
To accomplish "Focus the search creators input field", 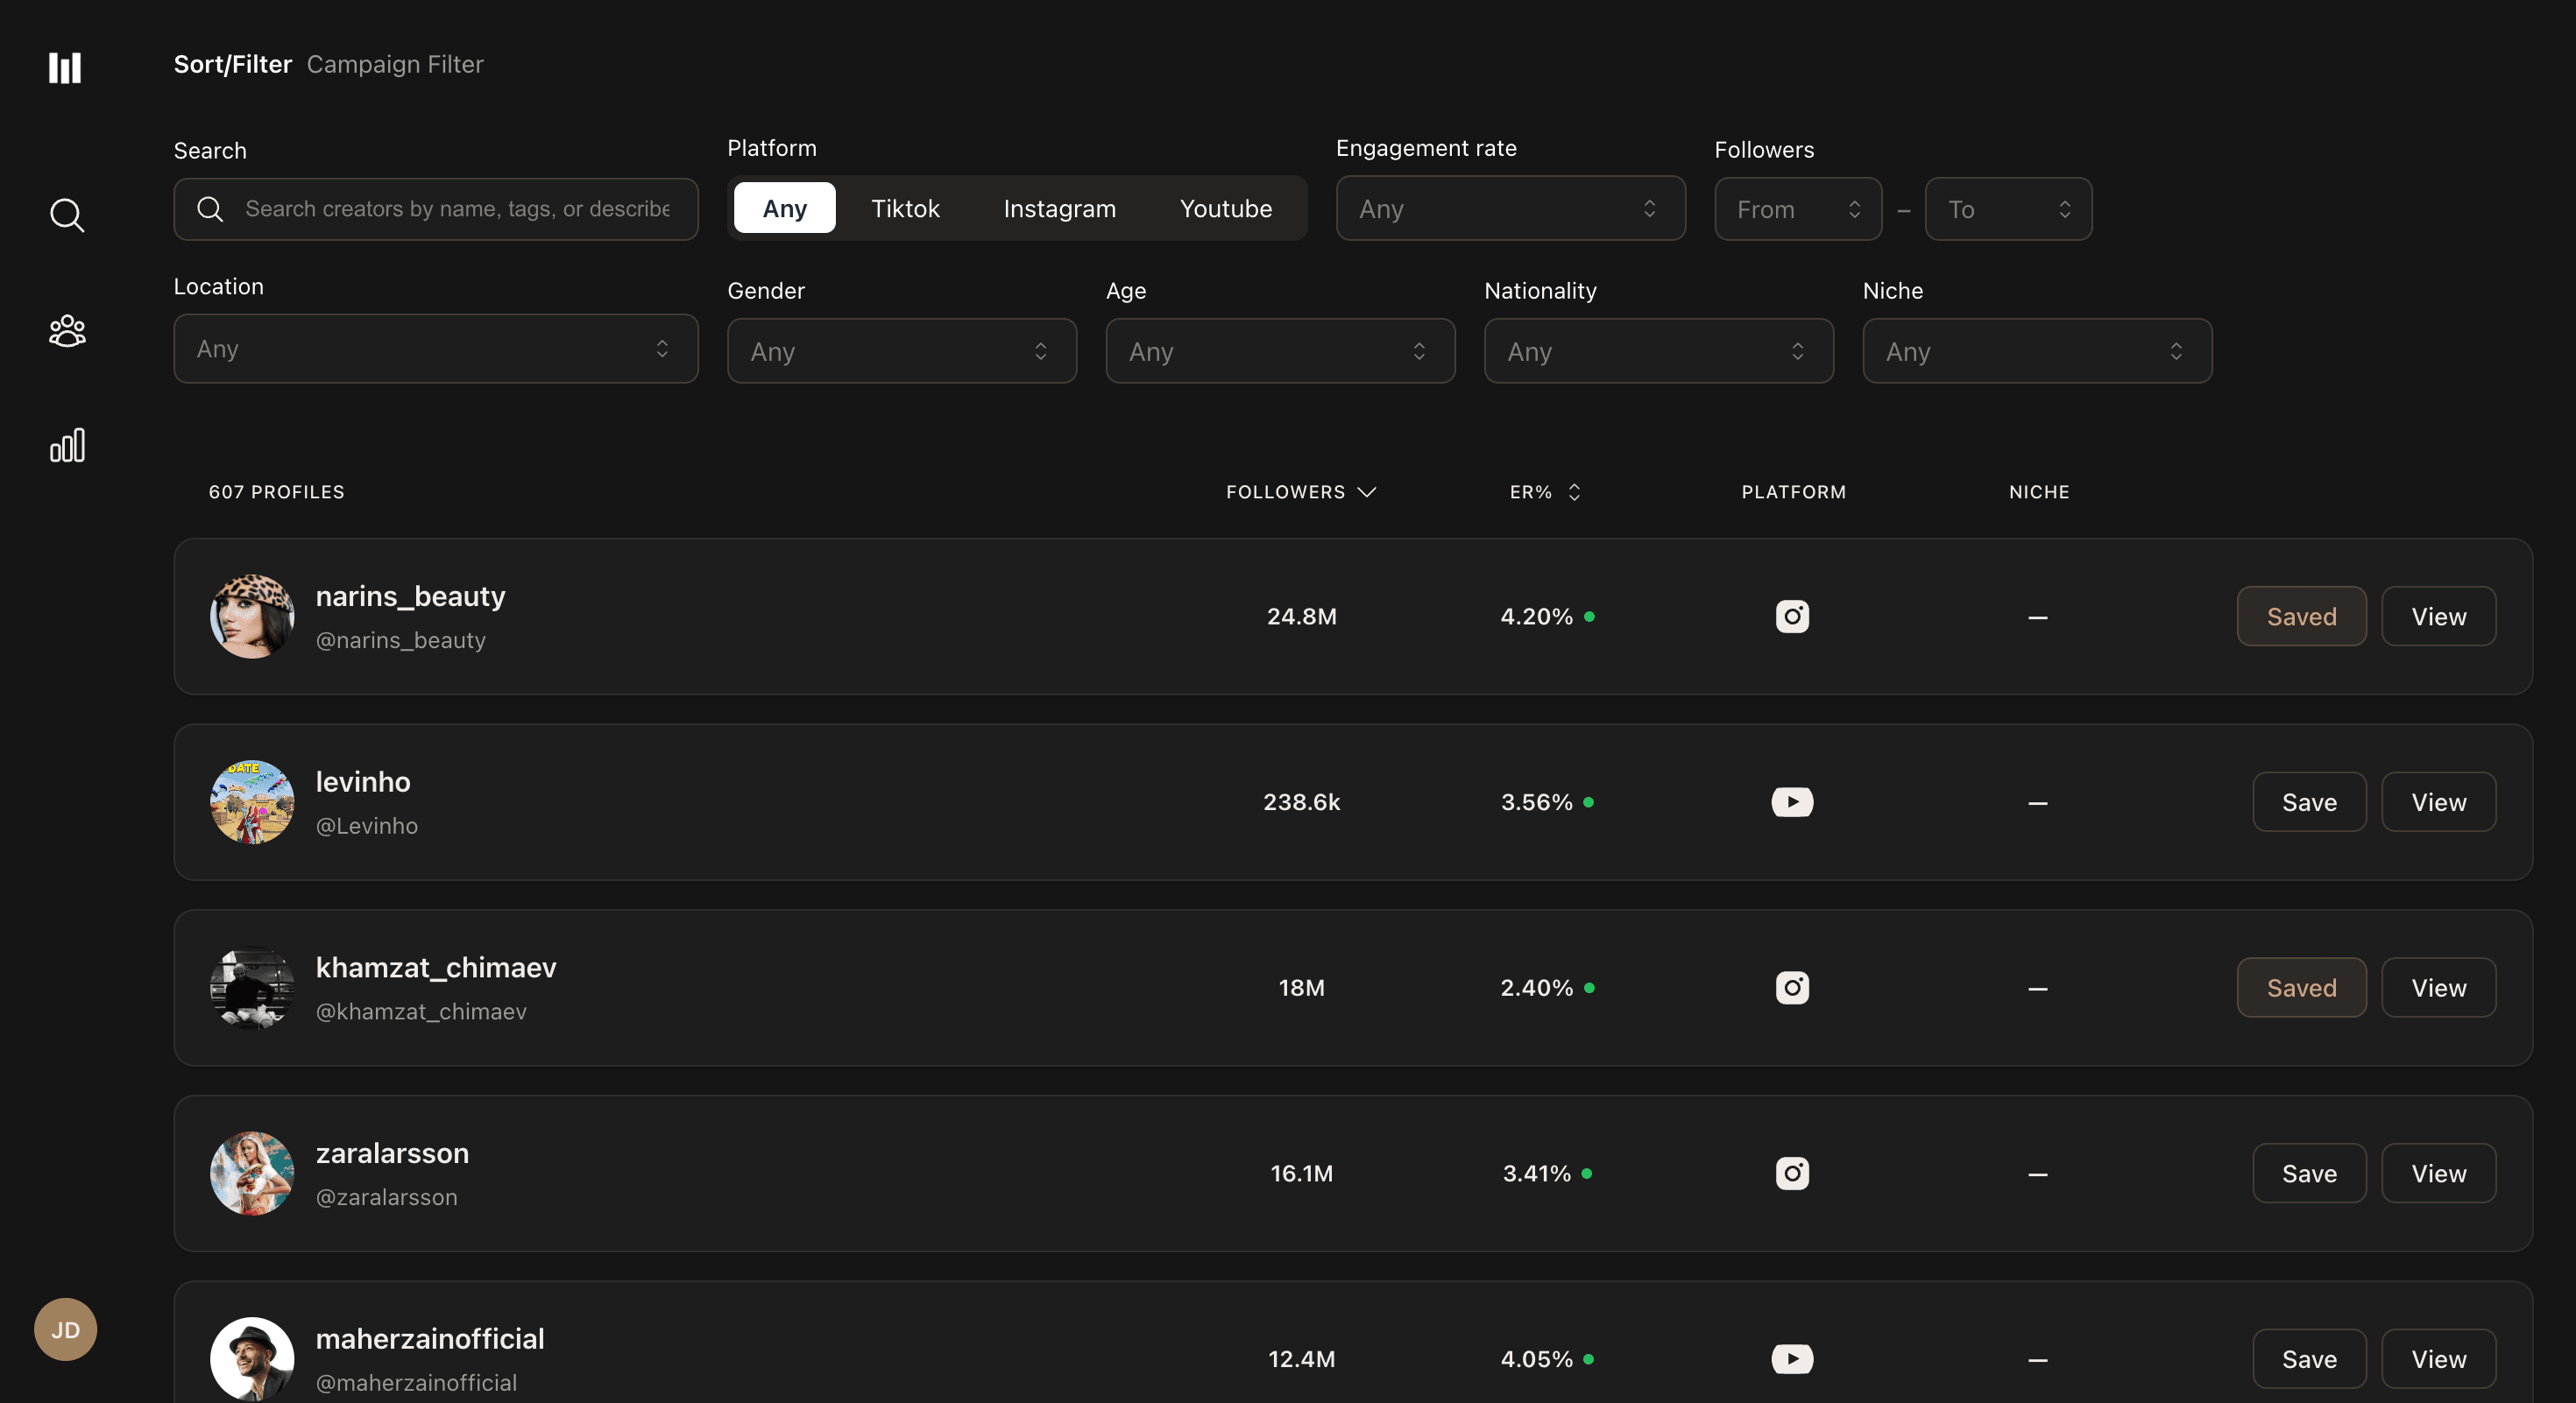I will pyautogui.click(x=457, y=208).
